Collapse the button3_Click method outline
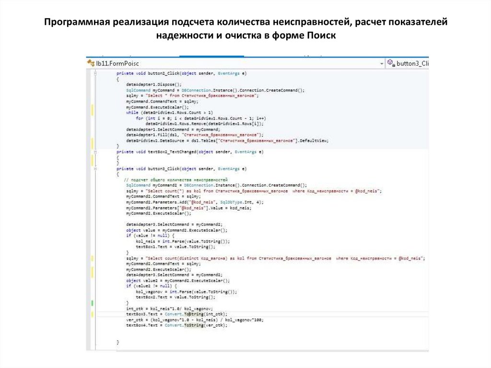 tap(95, 168)
